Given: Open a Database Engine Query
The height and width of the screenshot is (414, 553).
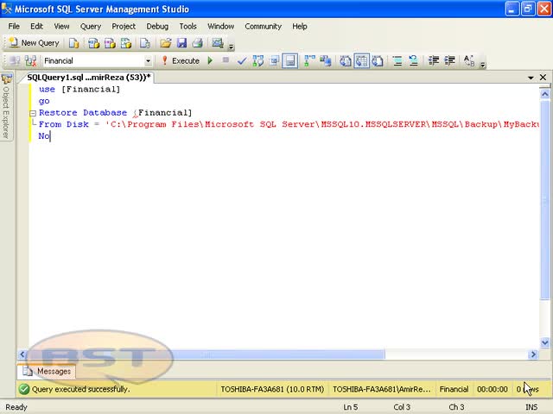Looking at the screenshot, I should coord(73,43).
